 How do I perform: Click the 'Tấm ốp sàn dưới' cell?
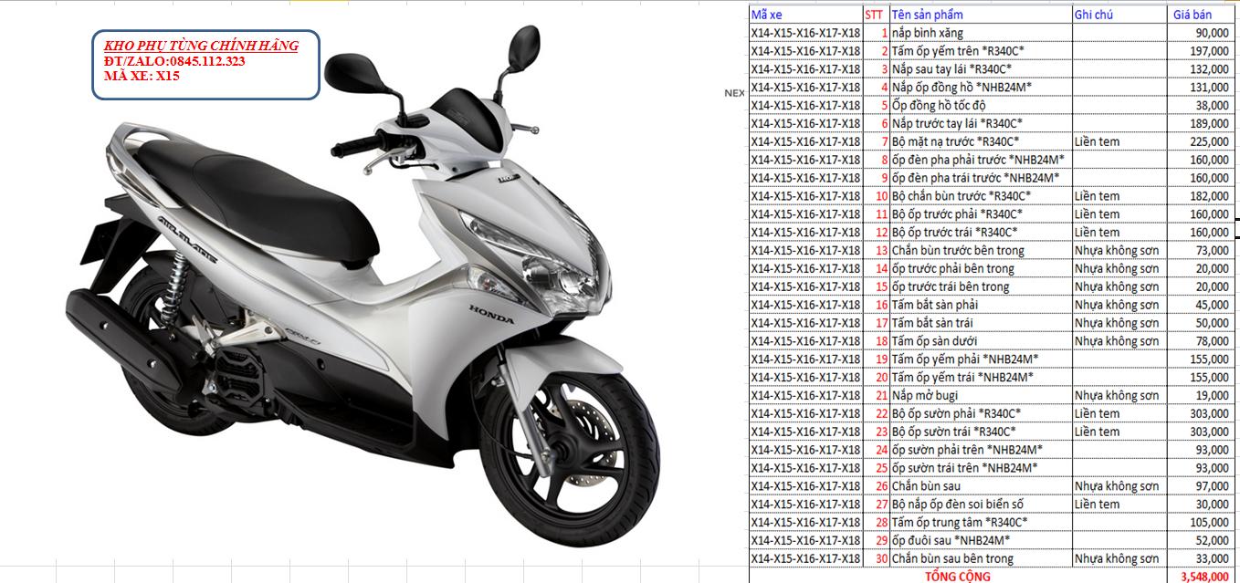pos(981,341)
